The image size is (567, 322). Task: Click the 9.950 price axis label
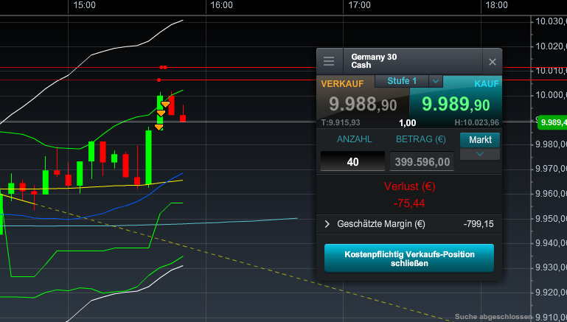click(551, 219)
